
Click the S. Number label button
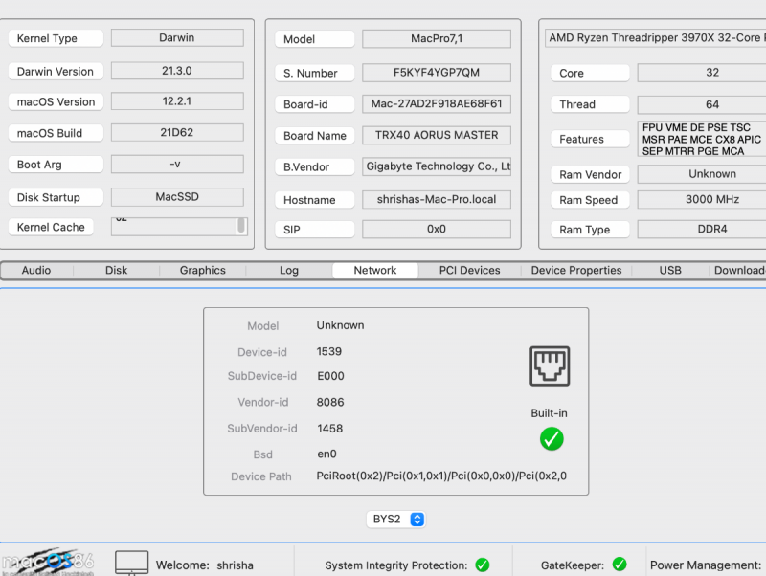coord(315,74)
